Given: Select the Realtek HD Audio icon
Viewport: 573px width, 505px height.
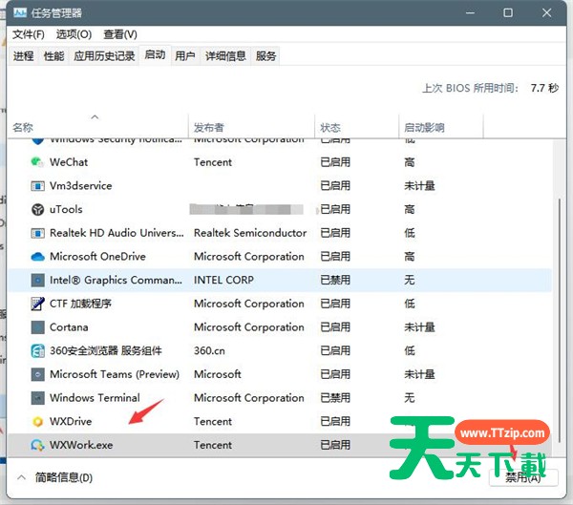Looking at the screenshot, I should click(x=38, y=233).
